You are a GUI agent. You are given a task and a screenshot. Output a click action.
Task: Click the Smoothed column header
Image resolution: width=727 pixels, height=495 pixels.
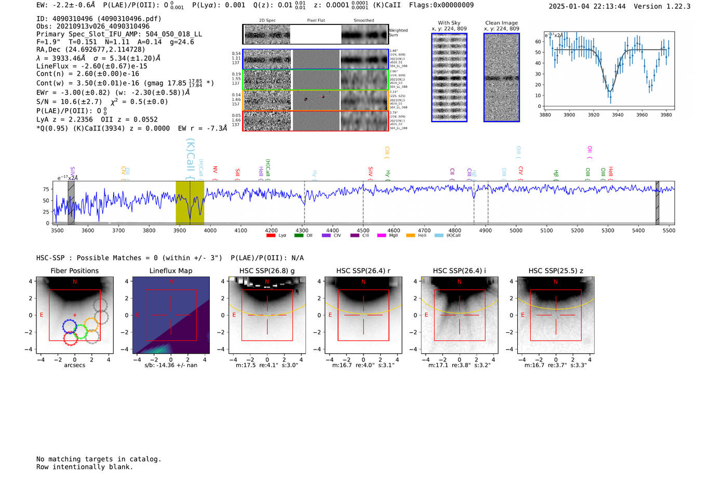tap(364, 20)
